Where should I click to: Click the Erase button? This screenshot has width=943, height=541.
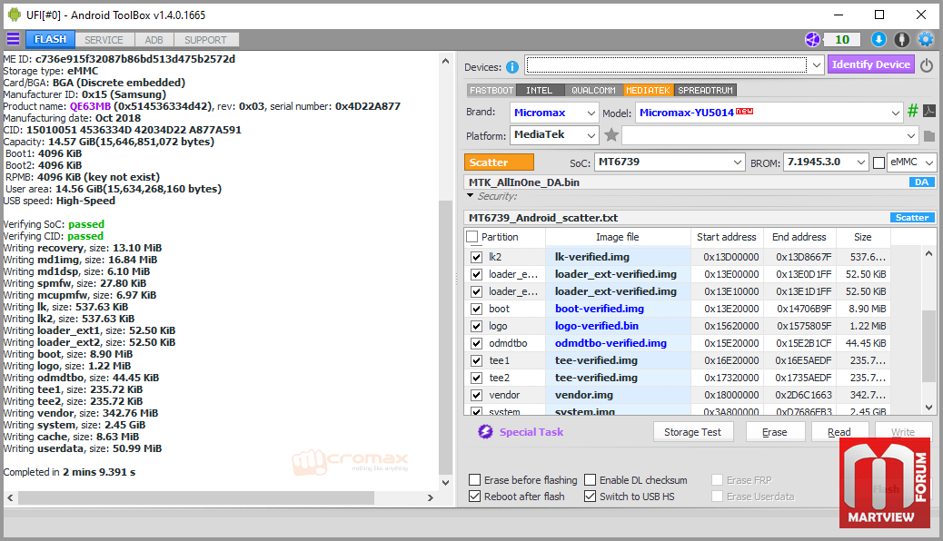(775, 432)
